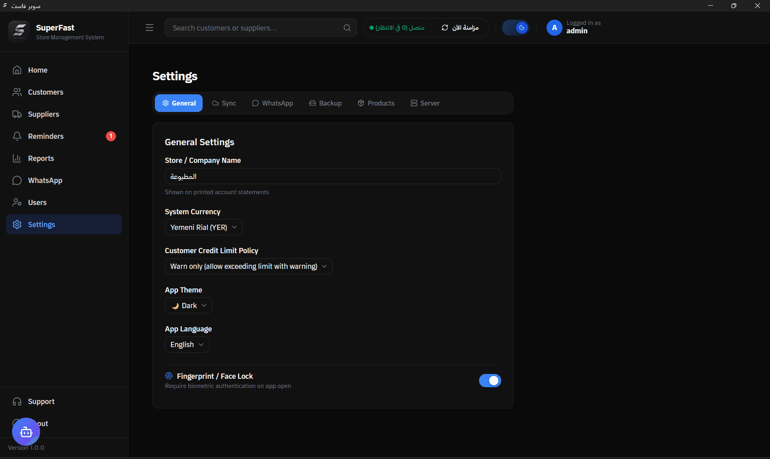The height and width of the screenshot is (459, 770).
Task: Open the App Theme dropdown
Action: pyautogui.click(x=188, y=305)
